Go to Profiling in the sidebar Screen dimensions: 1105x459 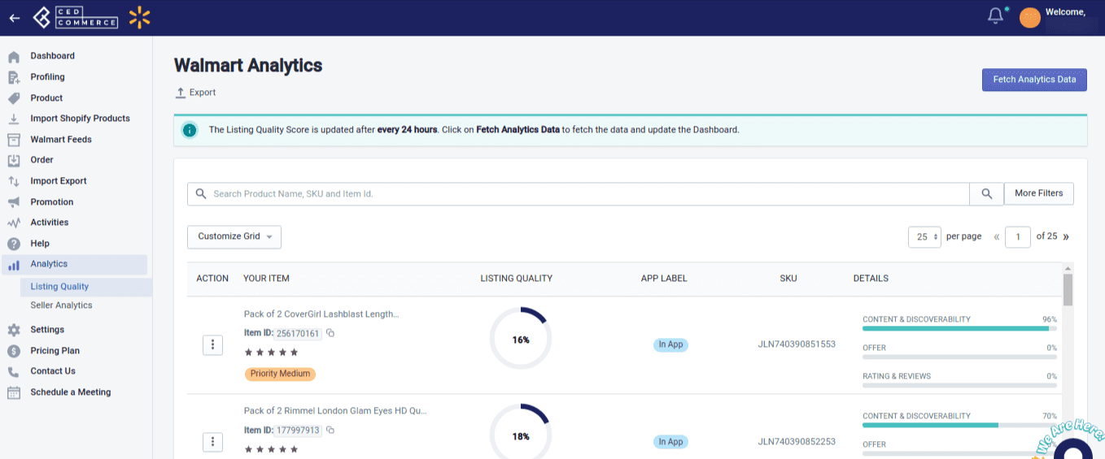point(47,77)
